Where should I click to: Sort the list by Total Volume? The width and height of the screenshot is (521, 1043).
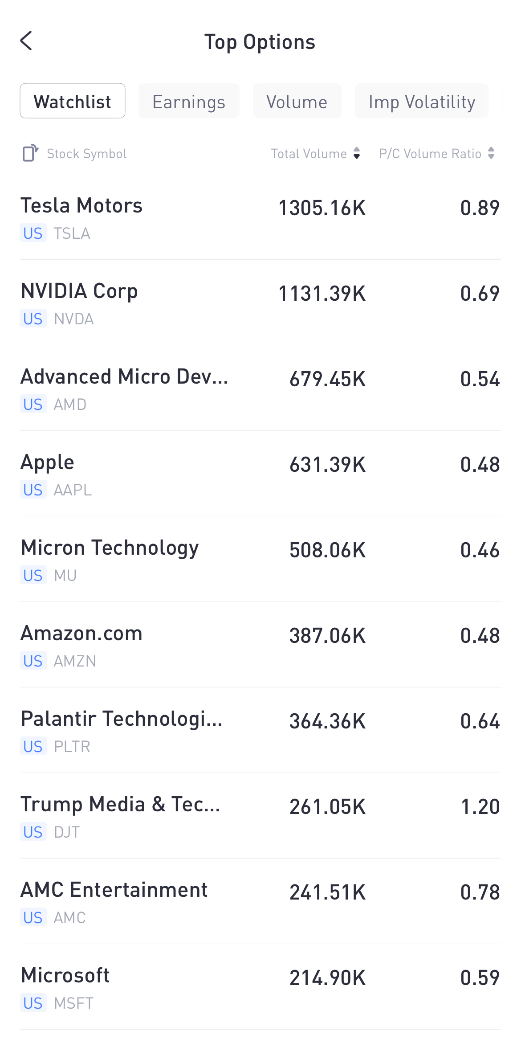coord(314,154)
